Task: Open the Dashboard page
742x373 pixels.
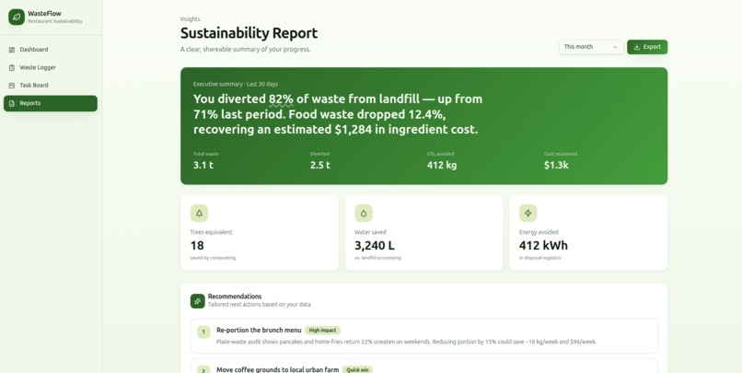Action: pos(51,50)
